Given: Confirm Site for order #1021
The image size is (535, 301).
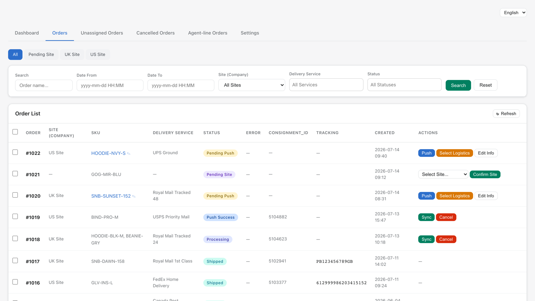Looking at the screenshot, I should coord(485,174).
